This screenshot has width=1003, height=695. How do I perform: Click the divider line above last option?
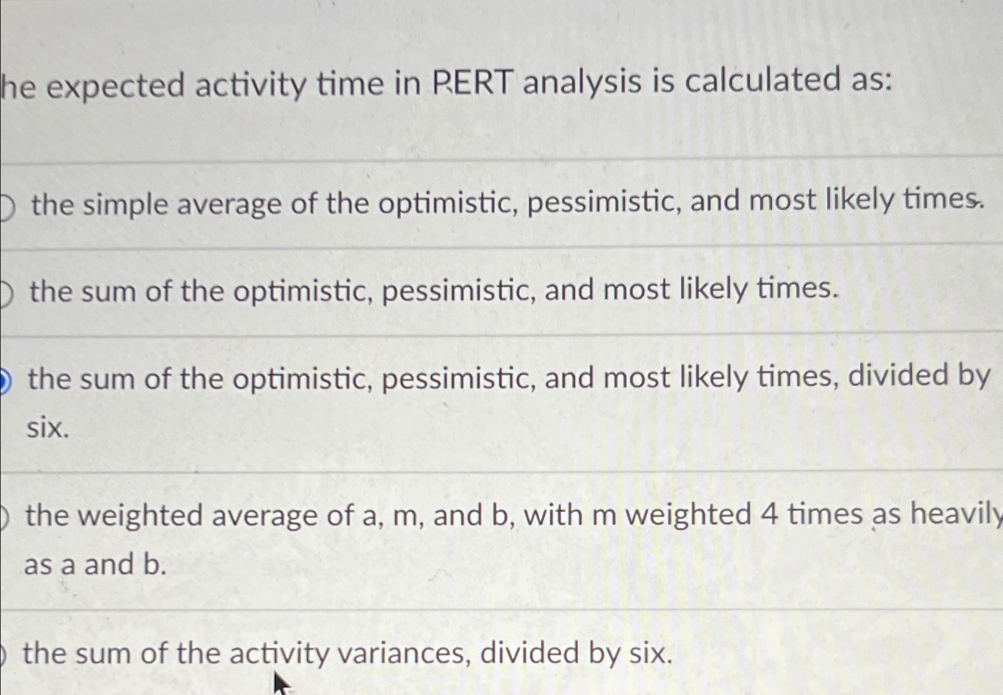point(501,611)
